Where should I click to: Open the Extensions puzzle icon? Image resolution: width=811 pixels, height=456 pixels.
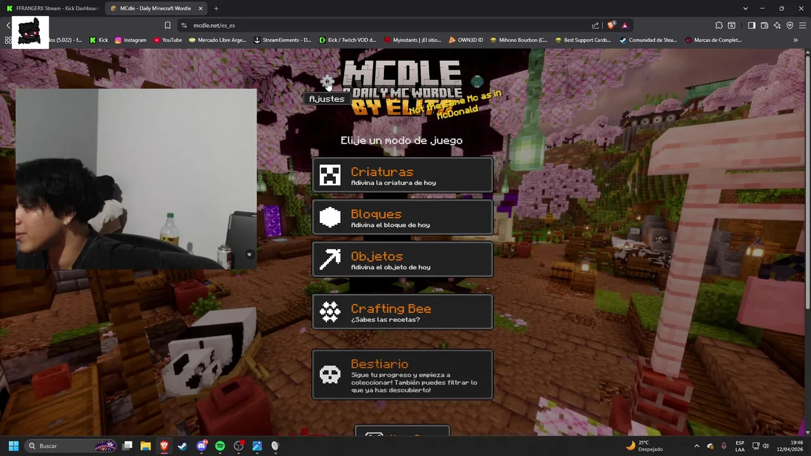pyautogui.click(x=719, y=25)
